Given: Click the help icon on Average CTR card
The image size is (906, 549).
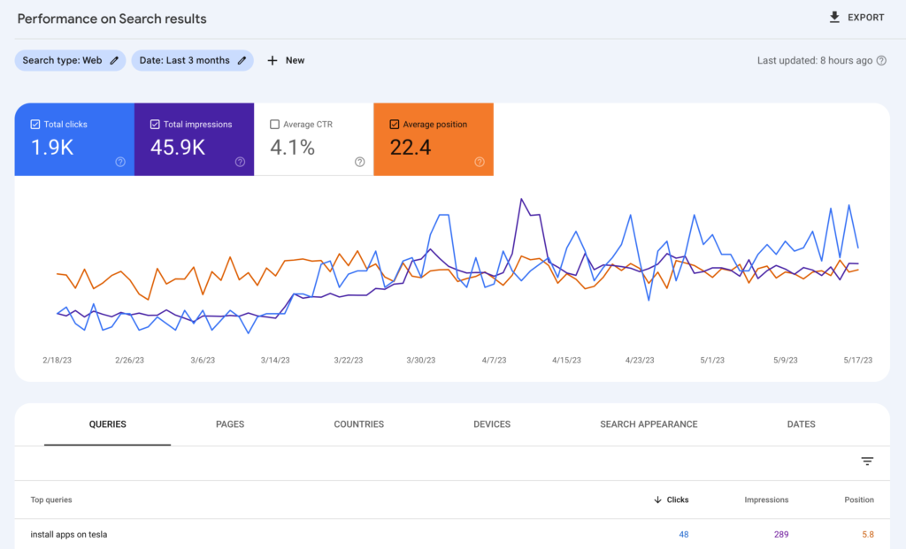Looking at the screenshot, I should tap(359, 162).
